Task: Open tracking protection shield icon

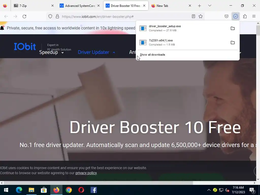Action: tap(50, 16)
